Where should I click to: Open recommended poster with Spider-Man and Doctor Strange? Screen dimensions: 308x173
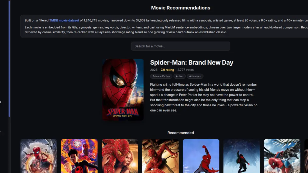tap(39, 156)
